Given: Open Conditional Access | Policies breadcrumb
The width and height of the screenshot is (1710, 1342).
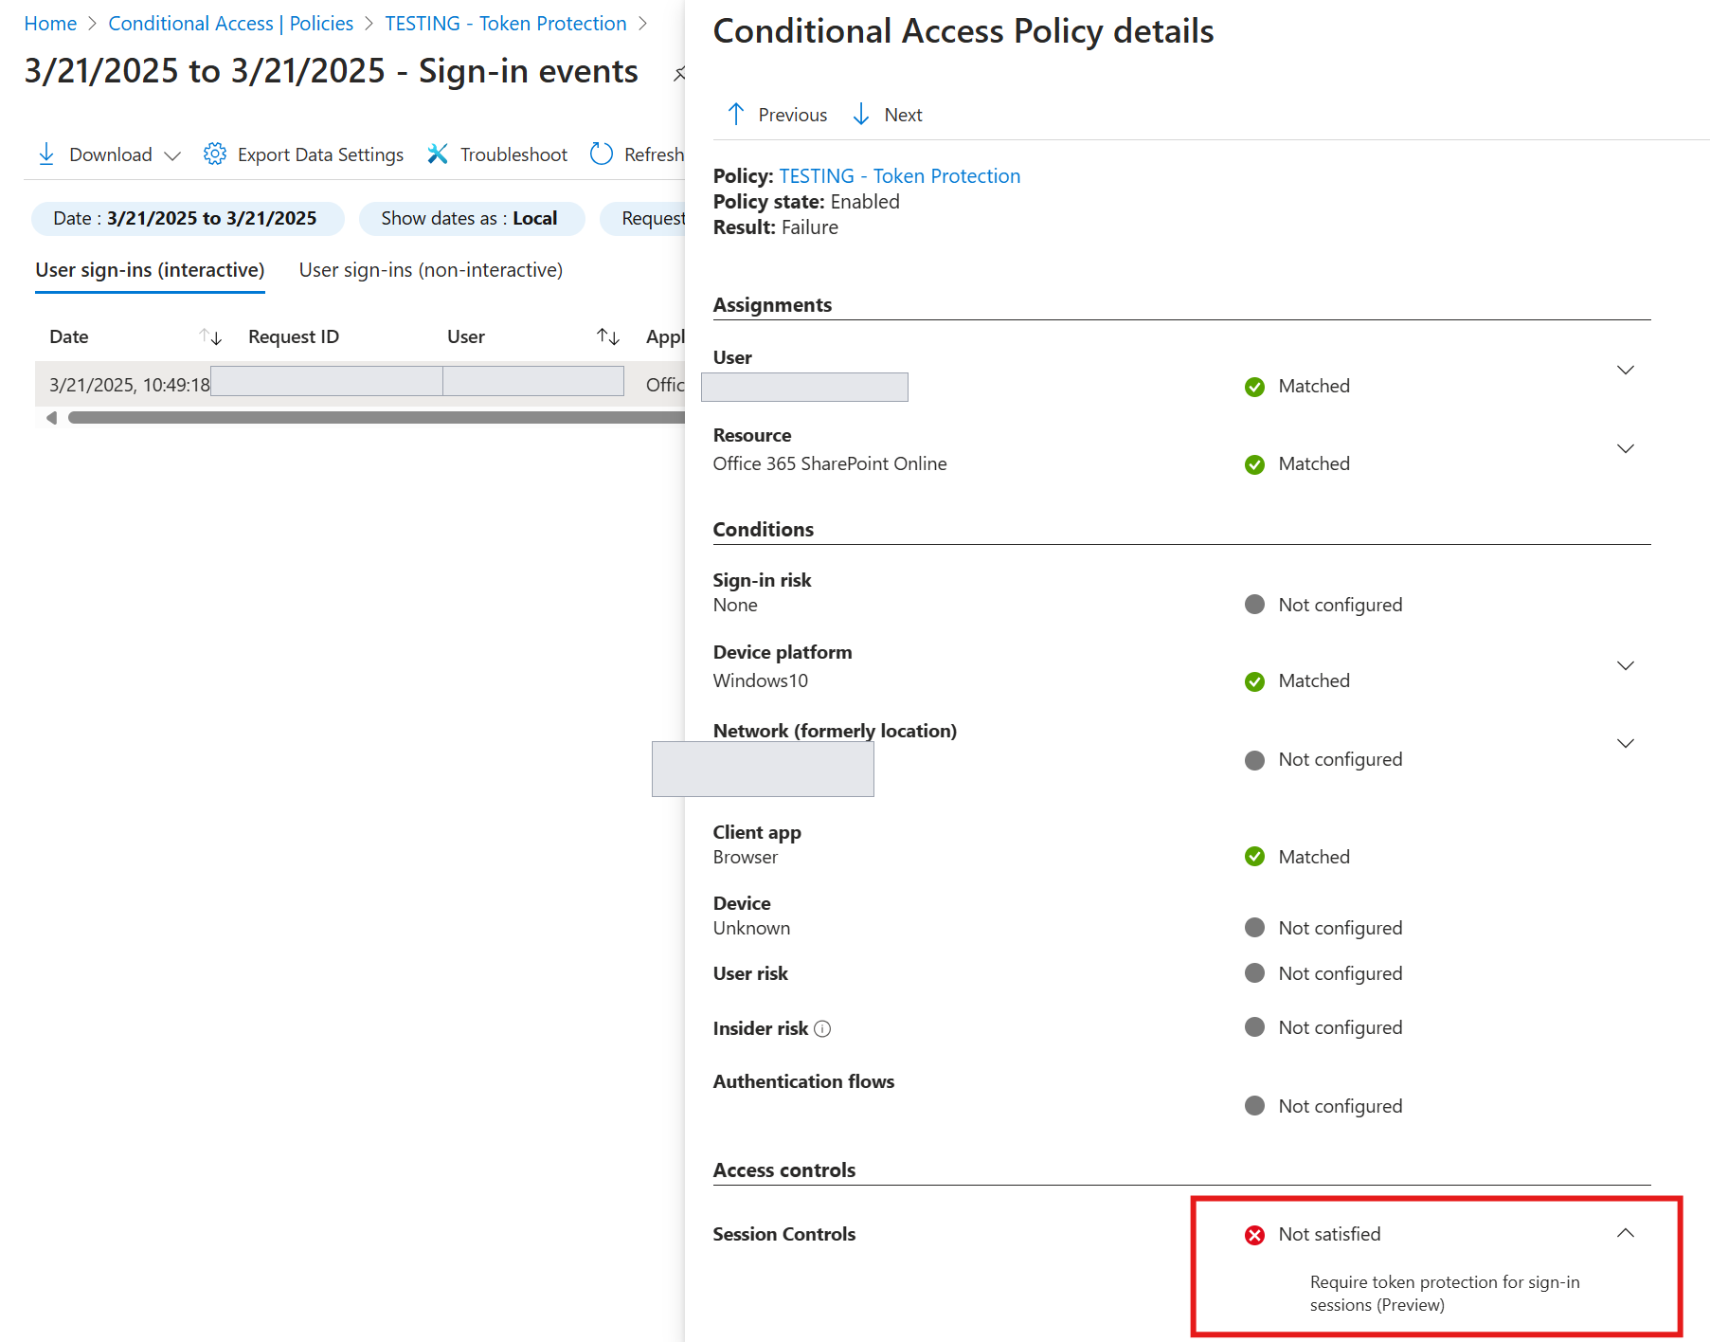Looking at the screenshot, I should tap(230, 24).
